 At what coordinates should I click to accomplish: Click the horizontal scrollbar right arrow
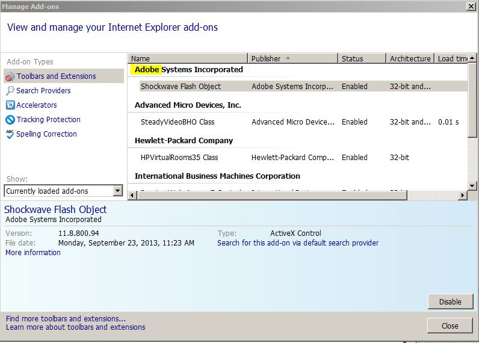pos(463,195)
